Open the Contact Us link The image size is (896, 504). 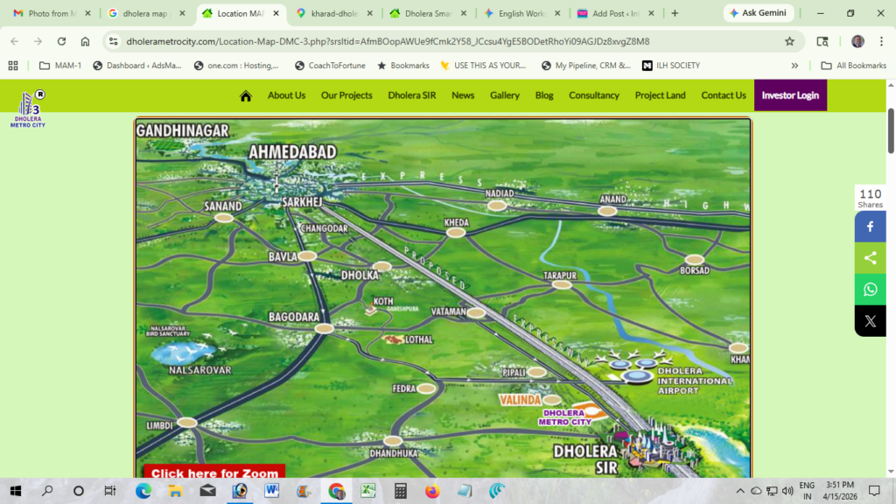click(724, 95)
